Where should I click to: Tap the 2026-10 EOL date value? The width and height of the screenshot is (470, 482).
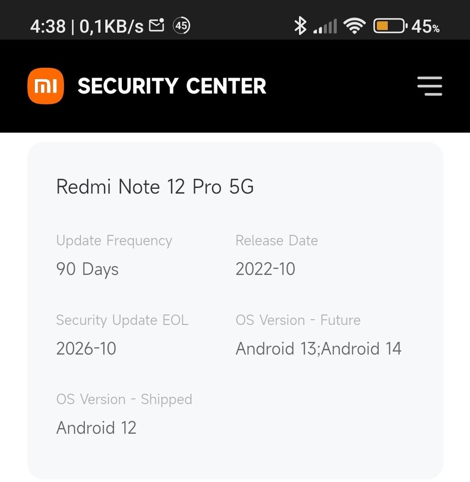pos(86,349)
